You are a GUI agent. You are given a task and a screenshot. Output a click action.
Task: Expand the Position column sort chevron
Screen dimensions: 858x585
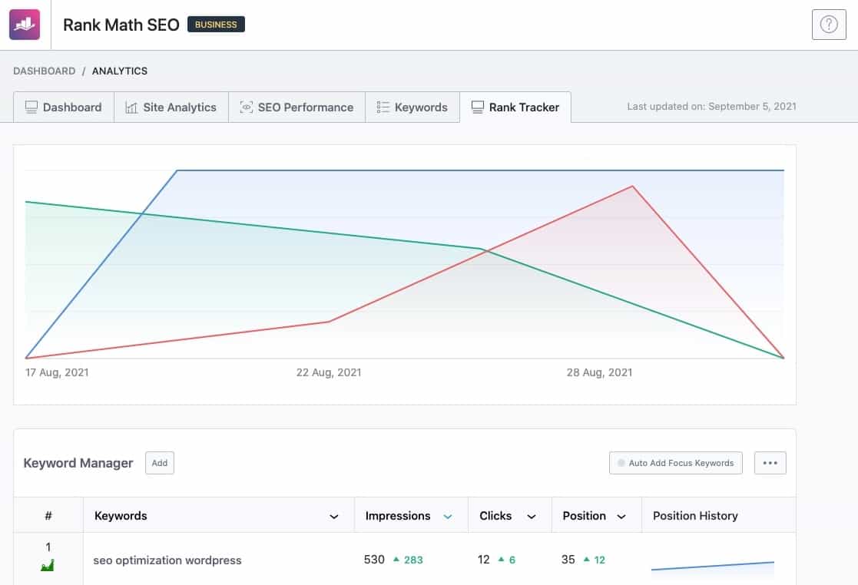click(621, 517)
